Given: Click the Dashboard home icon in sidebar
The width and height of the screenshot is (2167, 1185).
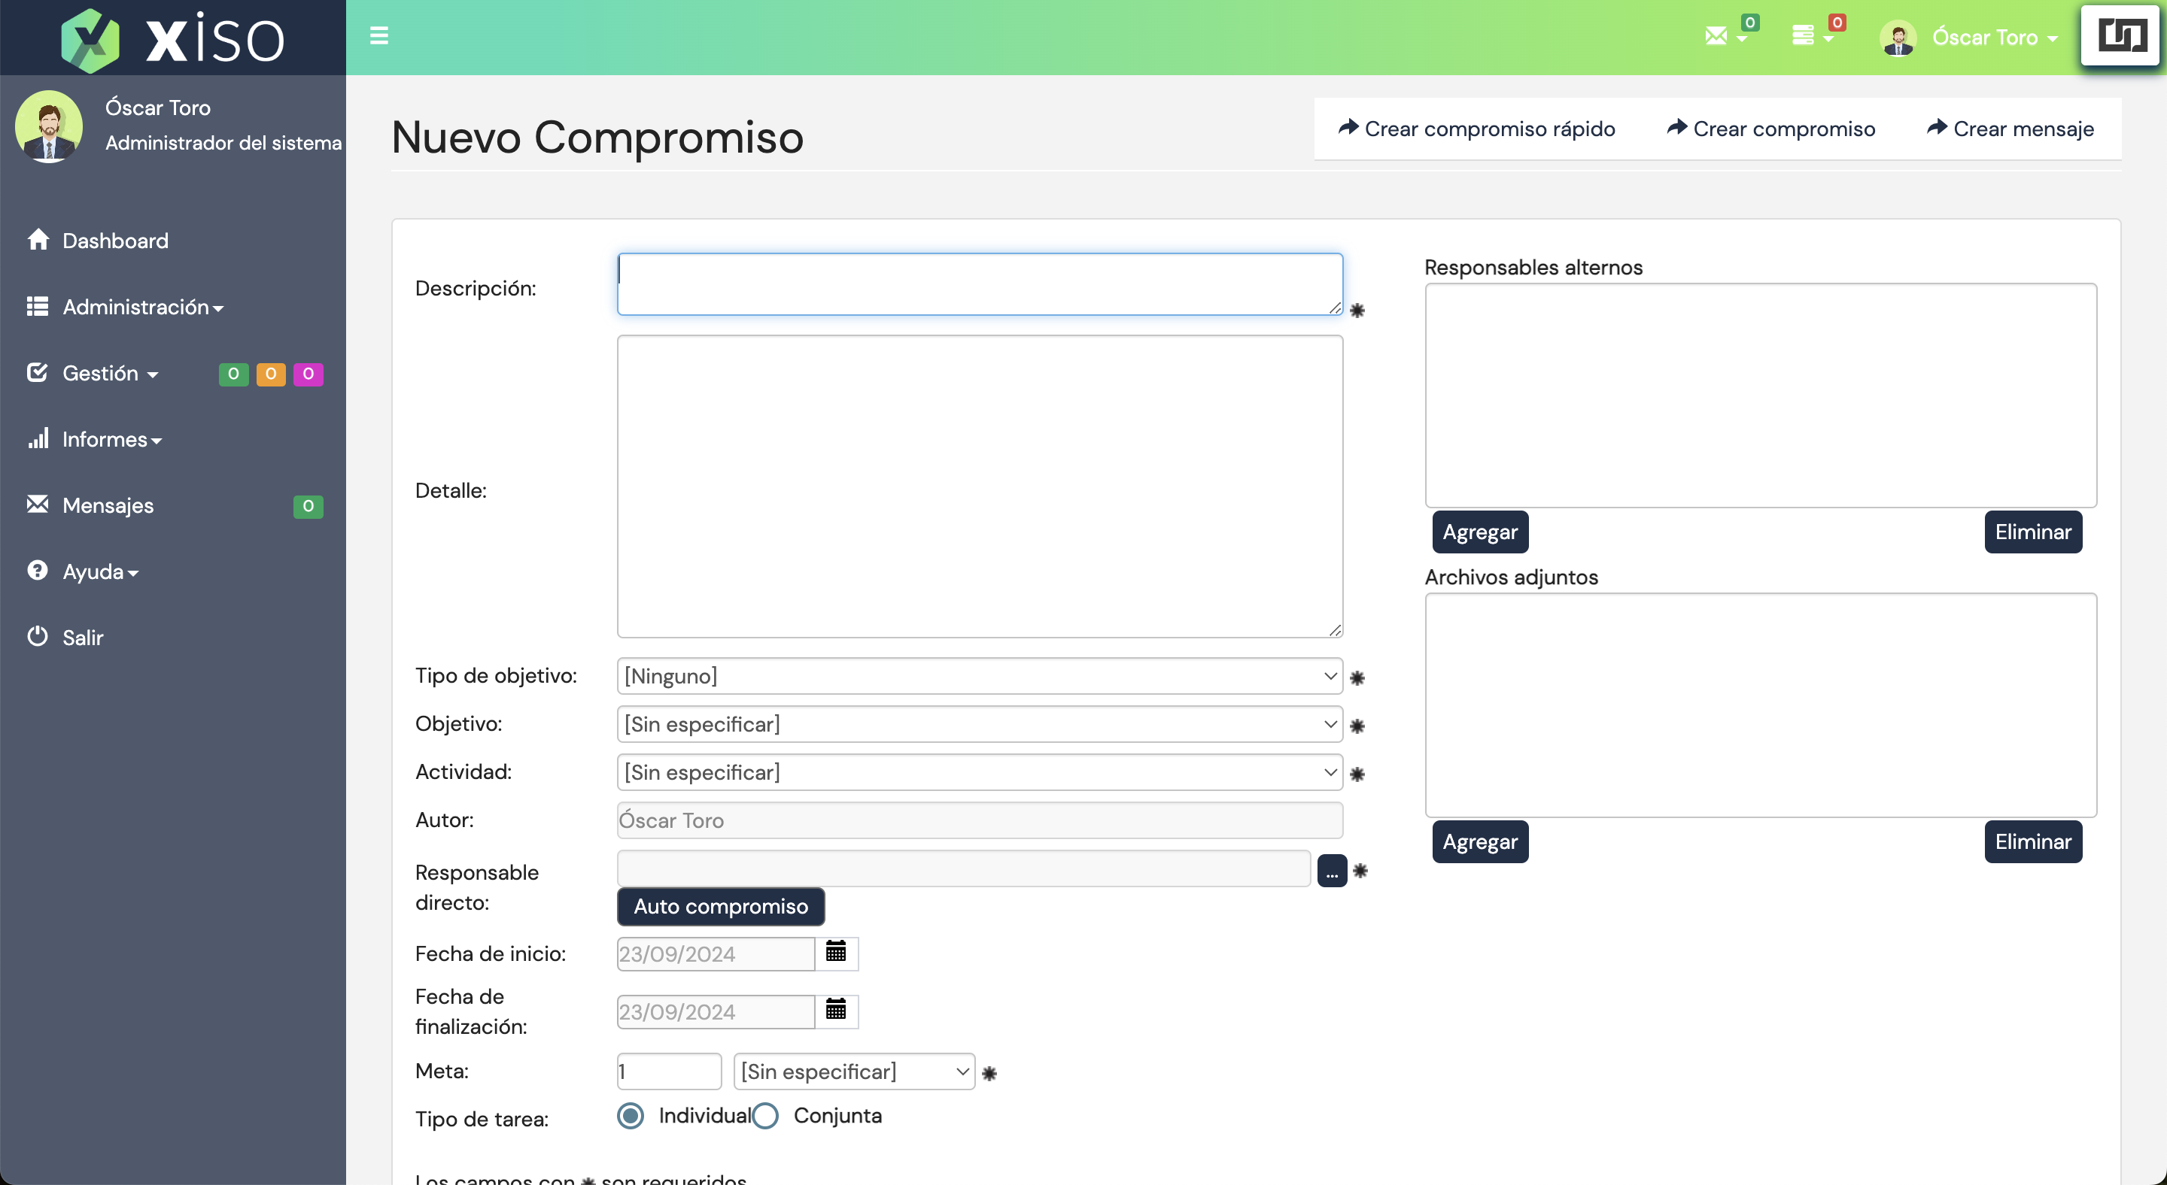Looking at the screenshot, I should point(38,240).
